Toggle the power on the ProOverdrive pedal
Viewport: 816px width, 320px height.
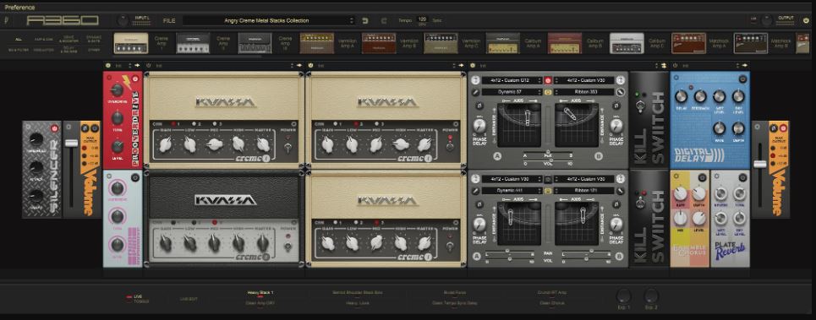coord(134,79)
